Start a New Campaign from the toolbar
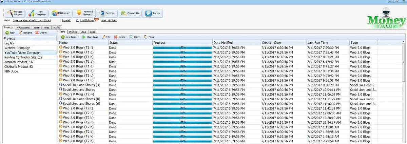 37,13
